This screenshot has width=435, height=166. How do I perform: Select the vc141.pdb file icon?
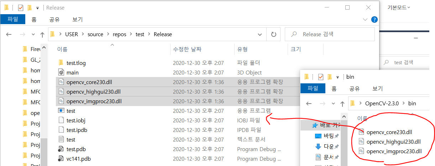[x=61, y=159]
